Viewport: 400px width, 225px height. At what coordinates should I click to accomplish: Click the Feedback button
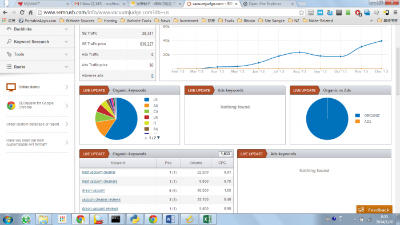tap(374, 210)
